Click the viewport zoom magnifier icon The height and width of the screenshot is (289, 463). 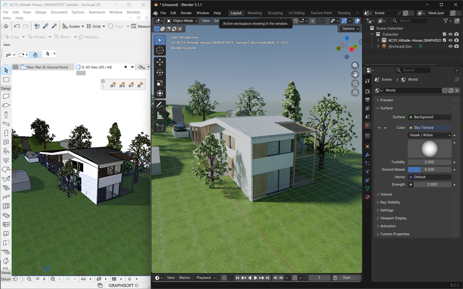pyautogui.click(x=355, y=65)
